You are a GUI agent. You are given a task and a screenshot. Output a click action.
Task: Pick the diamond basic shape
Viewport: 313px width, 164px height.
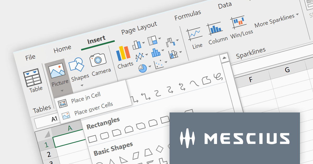[x=159, y=149]
